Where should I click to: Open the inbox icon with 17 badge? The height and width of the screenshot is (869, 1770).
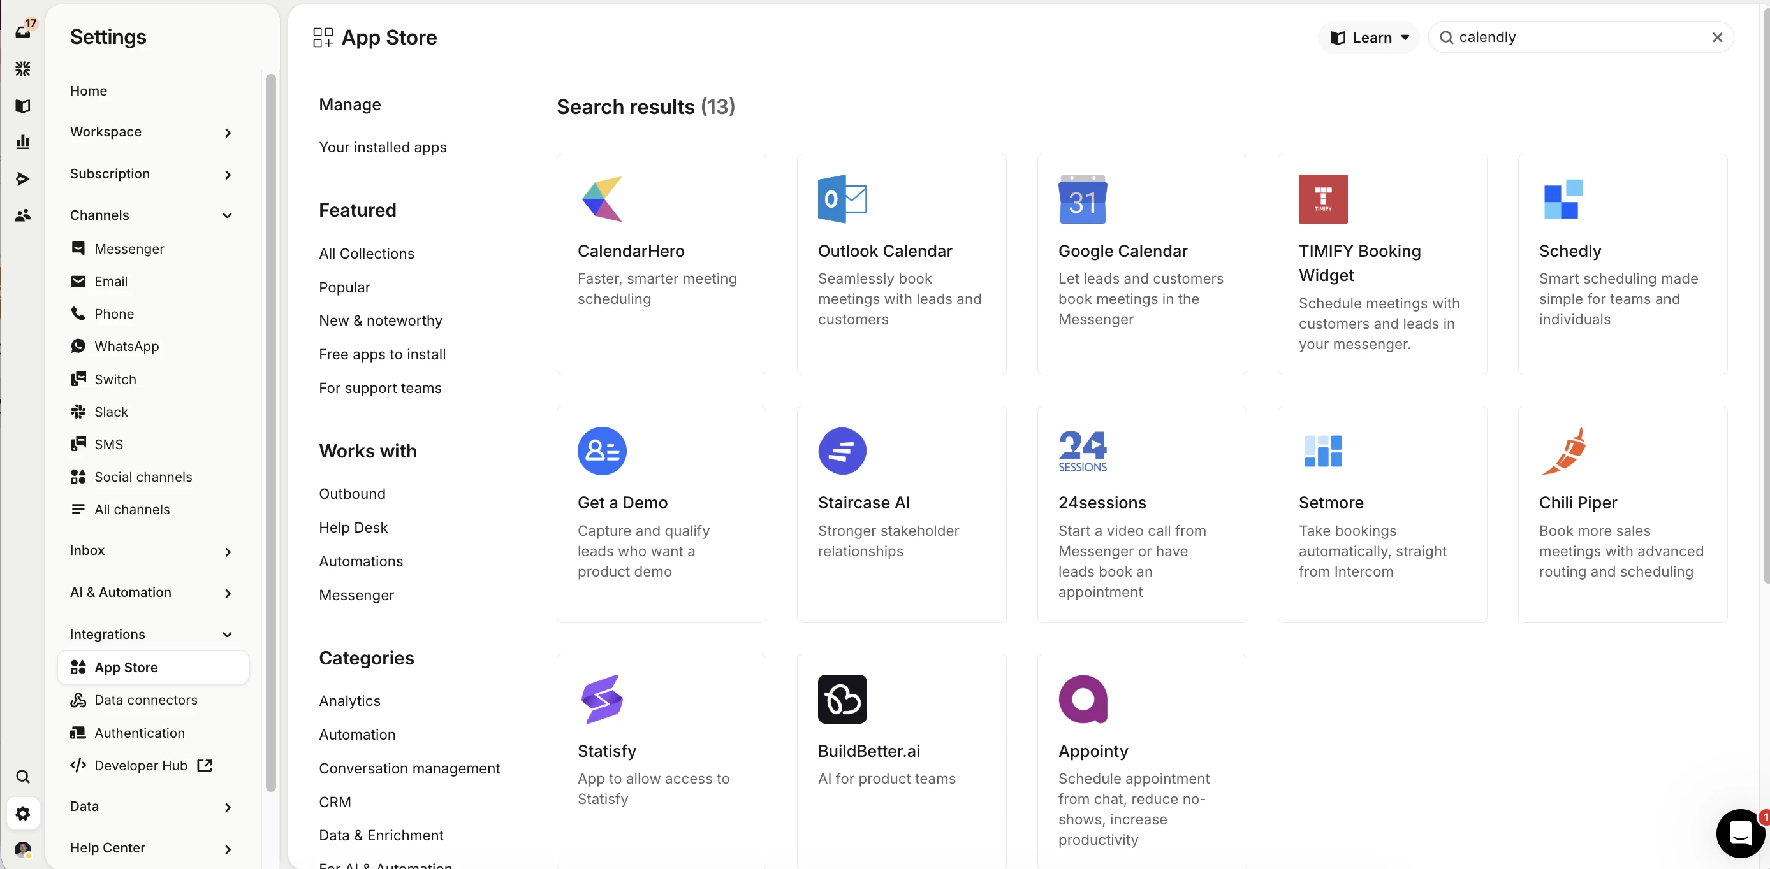tap(24, 31)
